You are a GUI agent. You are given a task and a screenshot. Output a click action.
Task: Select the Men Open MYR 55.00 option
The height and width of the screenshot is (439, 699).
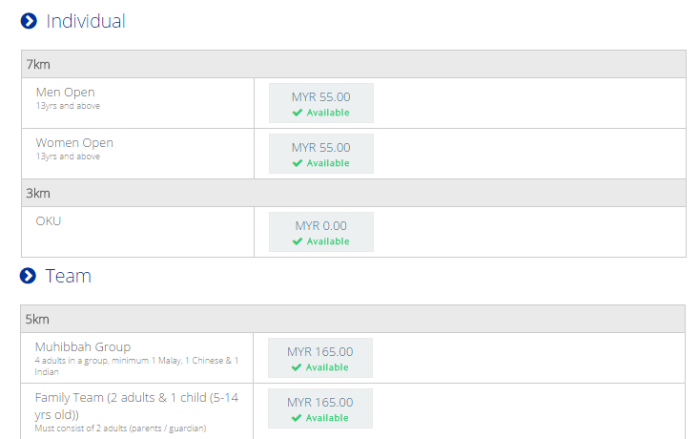321,103
